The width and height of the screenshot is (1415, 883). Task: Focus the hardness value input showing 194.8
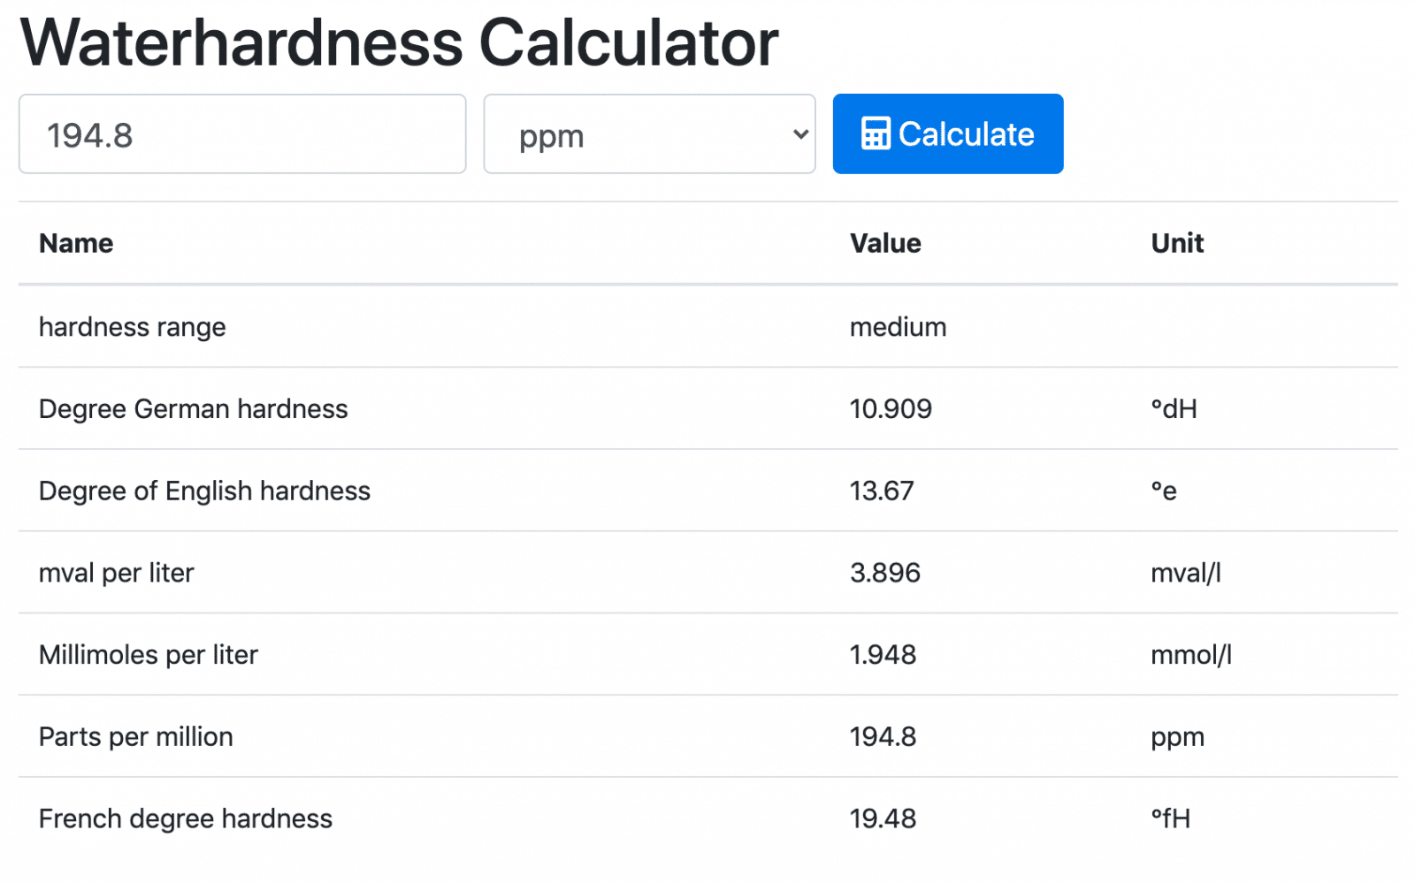242,134
